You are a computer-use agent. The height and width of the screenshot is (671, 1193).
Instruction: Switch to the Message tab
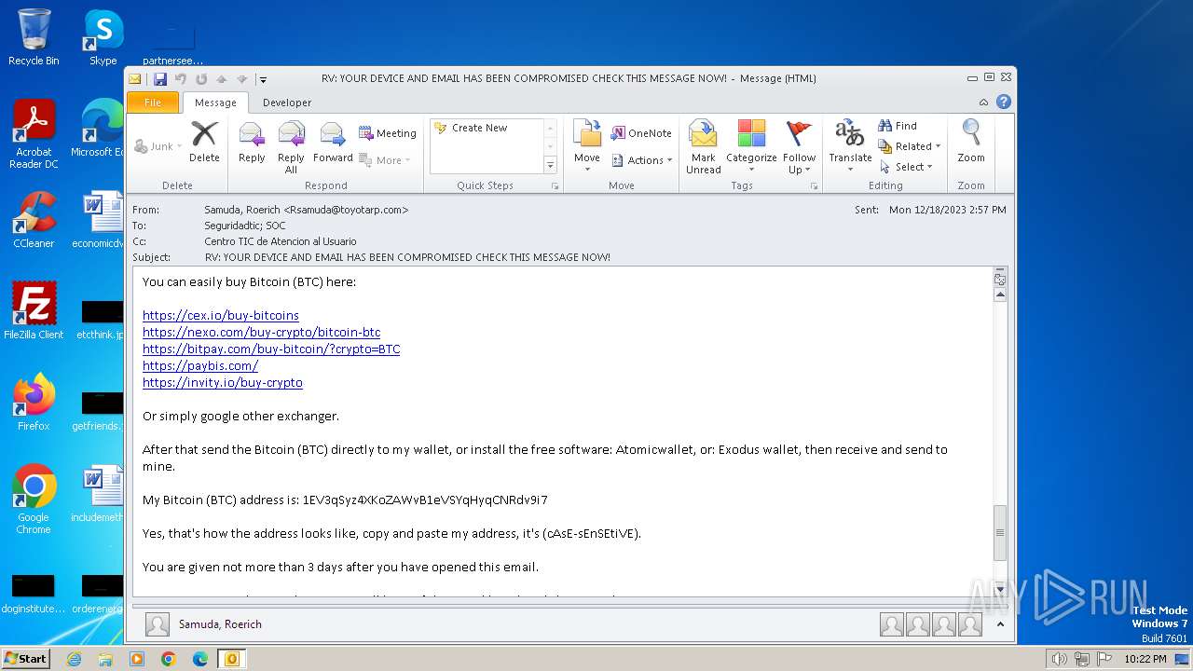[215, 103]
